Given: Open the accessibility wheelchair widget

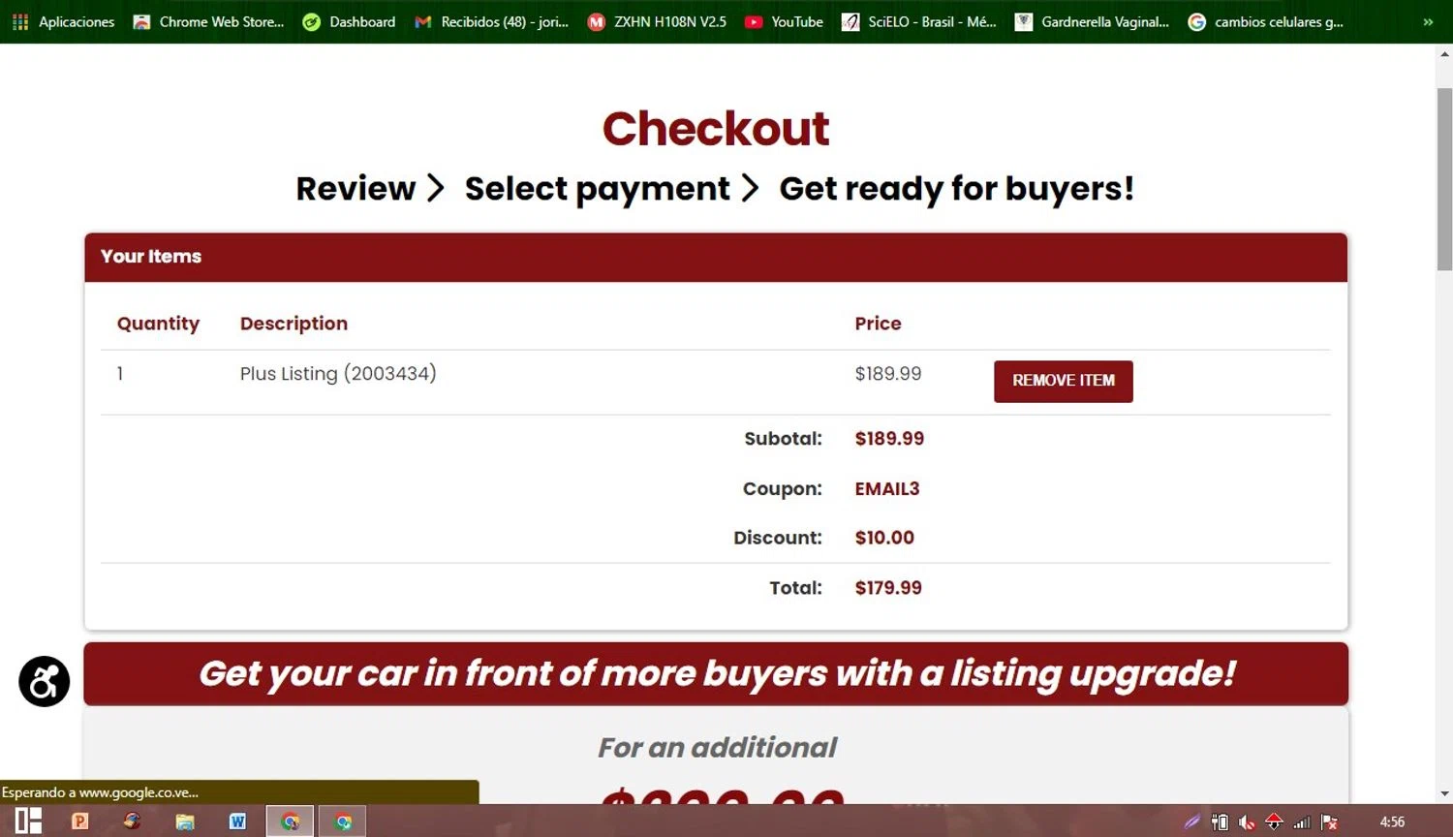Looking at the screenshot, I should (x=45, y=681).
